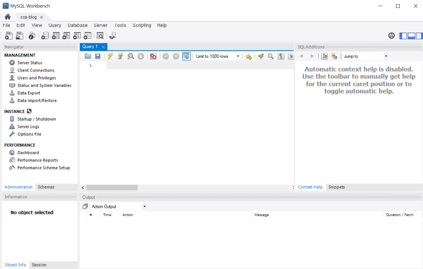The width and height of the screenshot is (423, 269).
Task: Search table data icon
Action: [x=100, y=36]
